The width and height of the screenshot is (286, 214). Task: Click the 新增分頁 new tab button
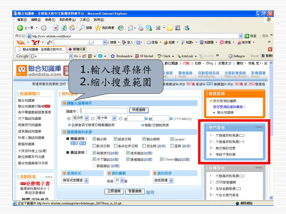(77, 49)
